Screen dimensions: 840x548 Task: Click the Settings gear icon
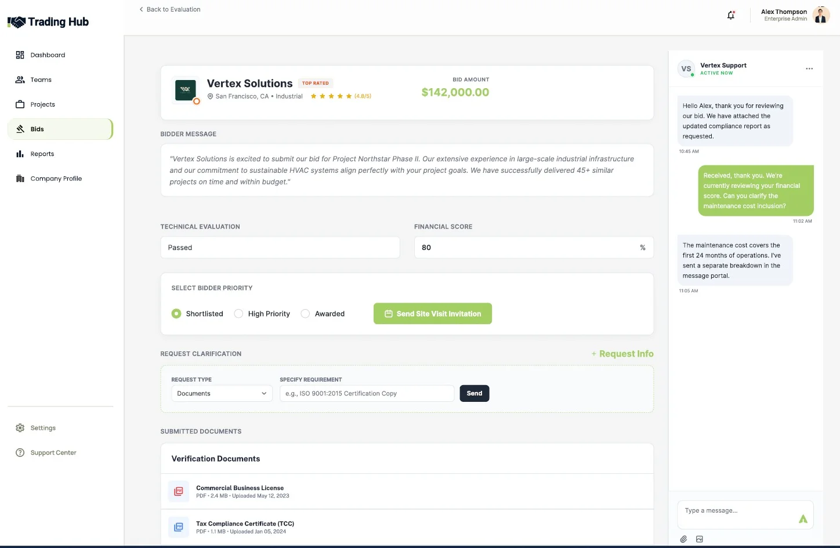[20, 428]
